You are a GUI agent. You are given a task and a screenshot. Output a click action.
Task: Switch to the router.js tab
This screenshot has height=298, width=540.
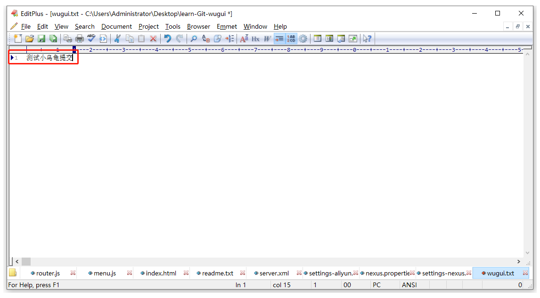48,273
